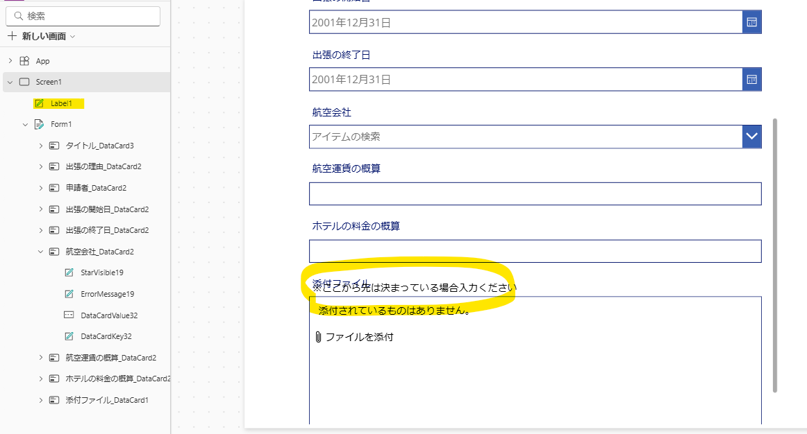The height and width of the screenshot is (434, 807).
Task: Click the ホテルの料金の概算 text input
Action: [535, 251]
